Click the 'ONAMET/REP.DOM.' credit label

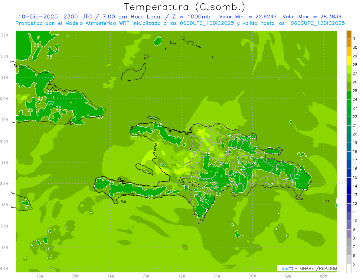pos(319,268)
